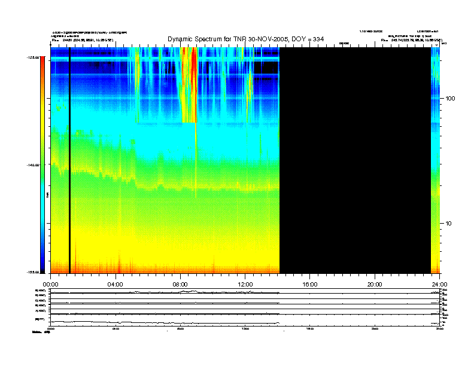
Task: Click the black data-gap region of the spectrum
Action: coord(355,160)
